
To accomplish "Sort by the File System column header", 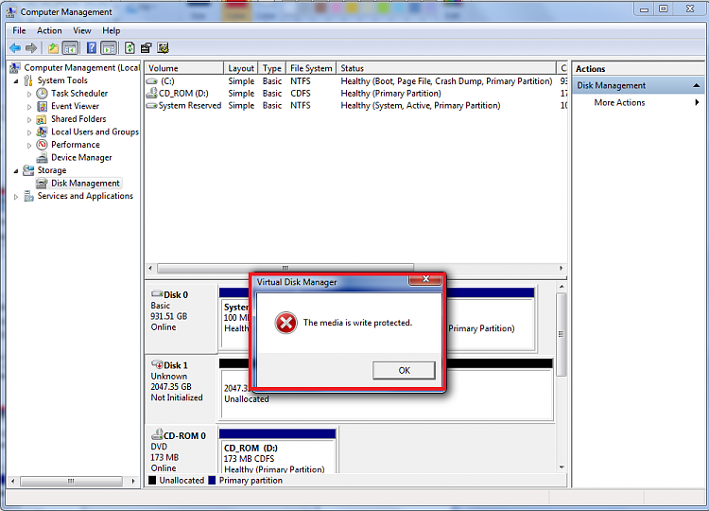I will pyautogui.click(x=311, y=68).
